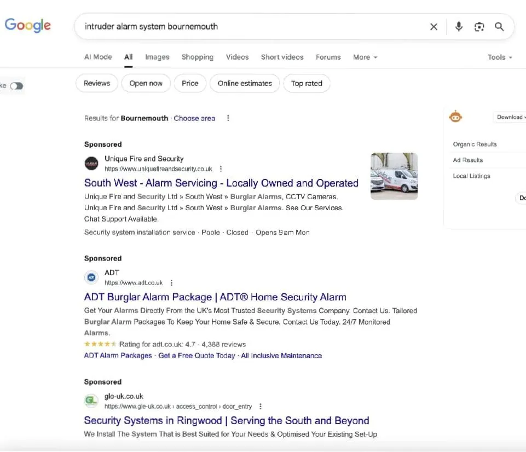Switch to Shopping tab
The height and width of the screenshot is (452, 526).
coord(197,57)
